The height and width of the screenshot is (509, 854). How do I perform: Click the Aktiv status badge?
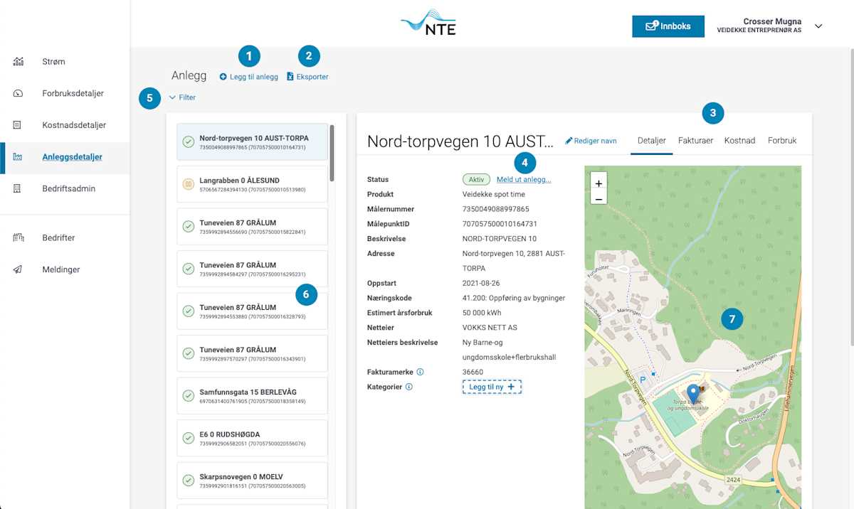tap(476, 180)
